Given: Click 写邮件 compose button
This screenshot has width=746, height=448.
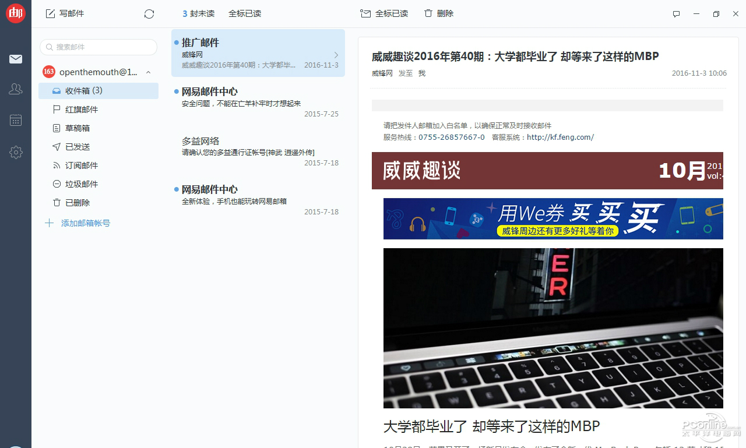Looking at the screenshot, I should [x=65, y=13].
